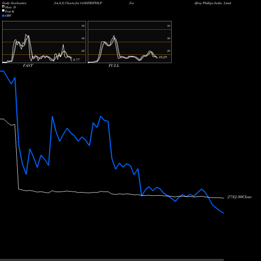Click the '2732.30Close' price label
The height and width of the screenshot is (261, 261).
(x=240, y=197)
